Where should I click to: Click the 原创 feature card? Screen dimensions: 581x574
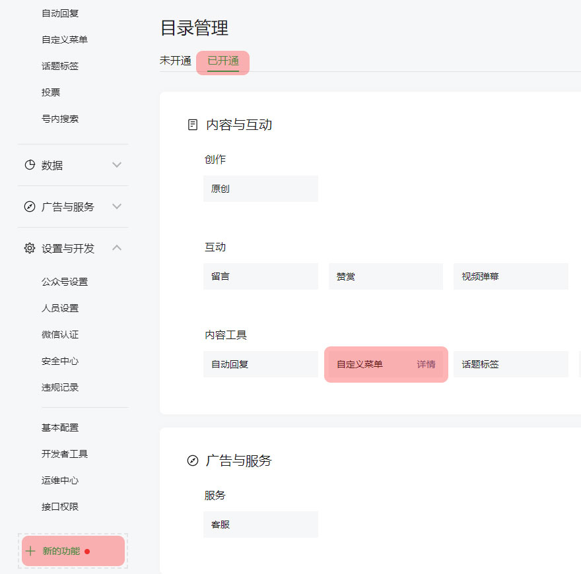pyautogui.click(x=260, y=189)
